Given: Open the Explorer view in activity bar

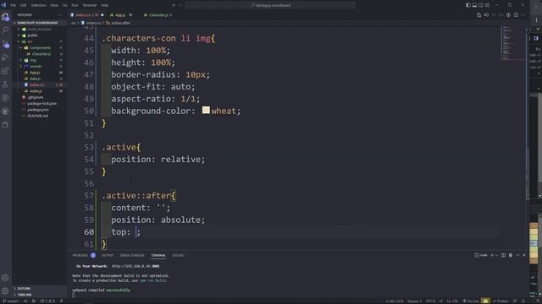Looking at the screenshot, I should pos(5,17).
